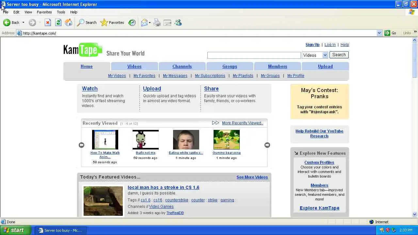Click the page scroll down arrow
The width and height of the screenshot is (418, 235).
[x=415, y=214]
